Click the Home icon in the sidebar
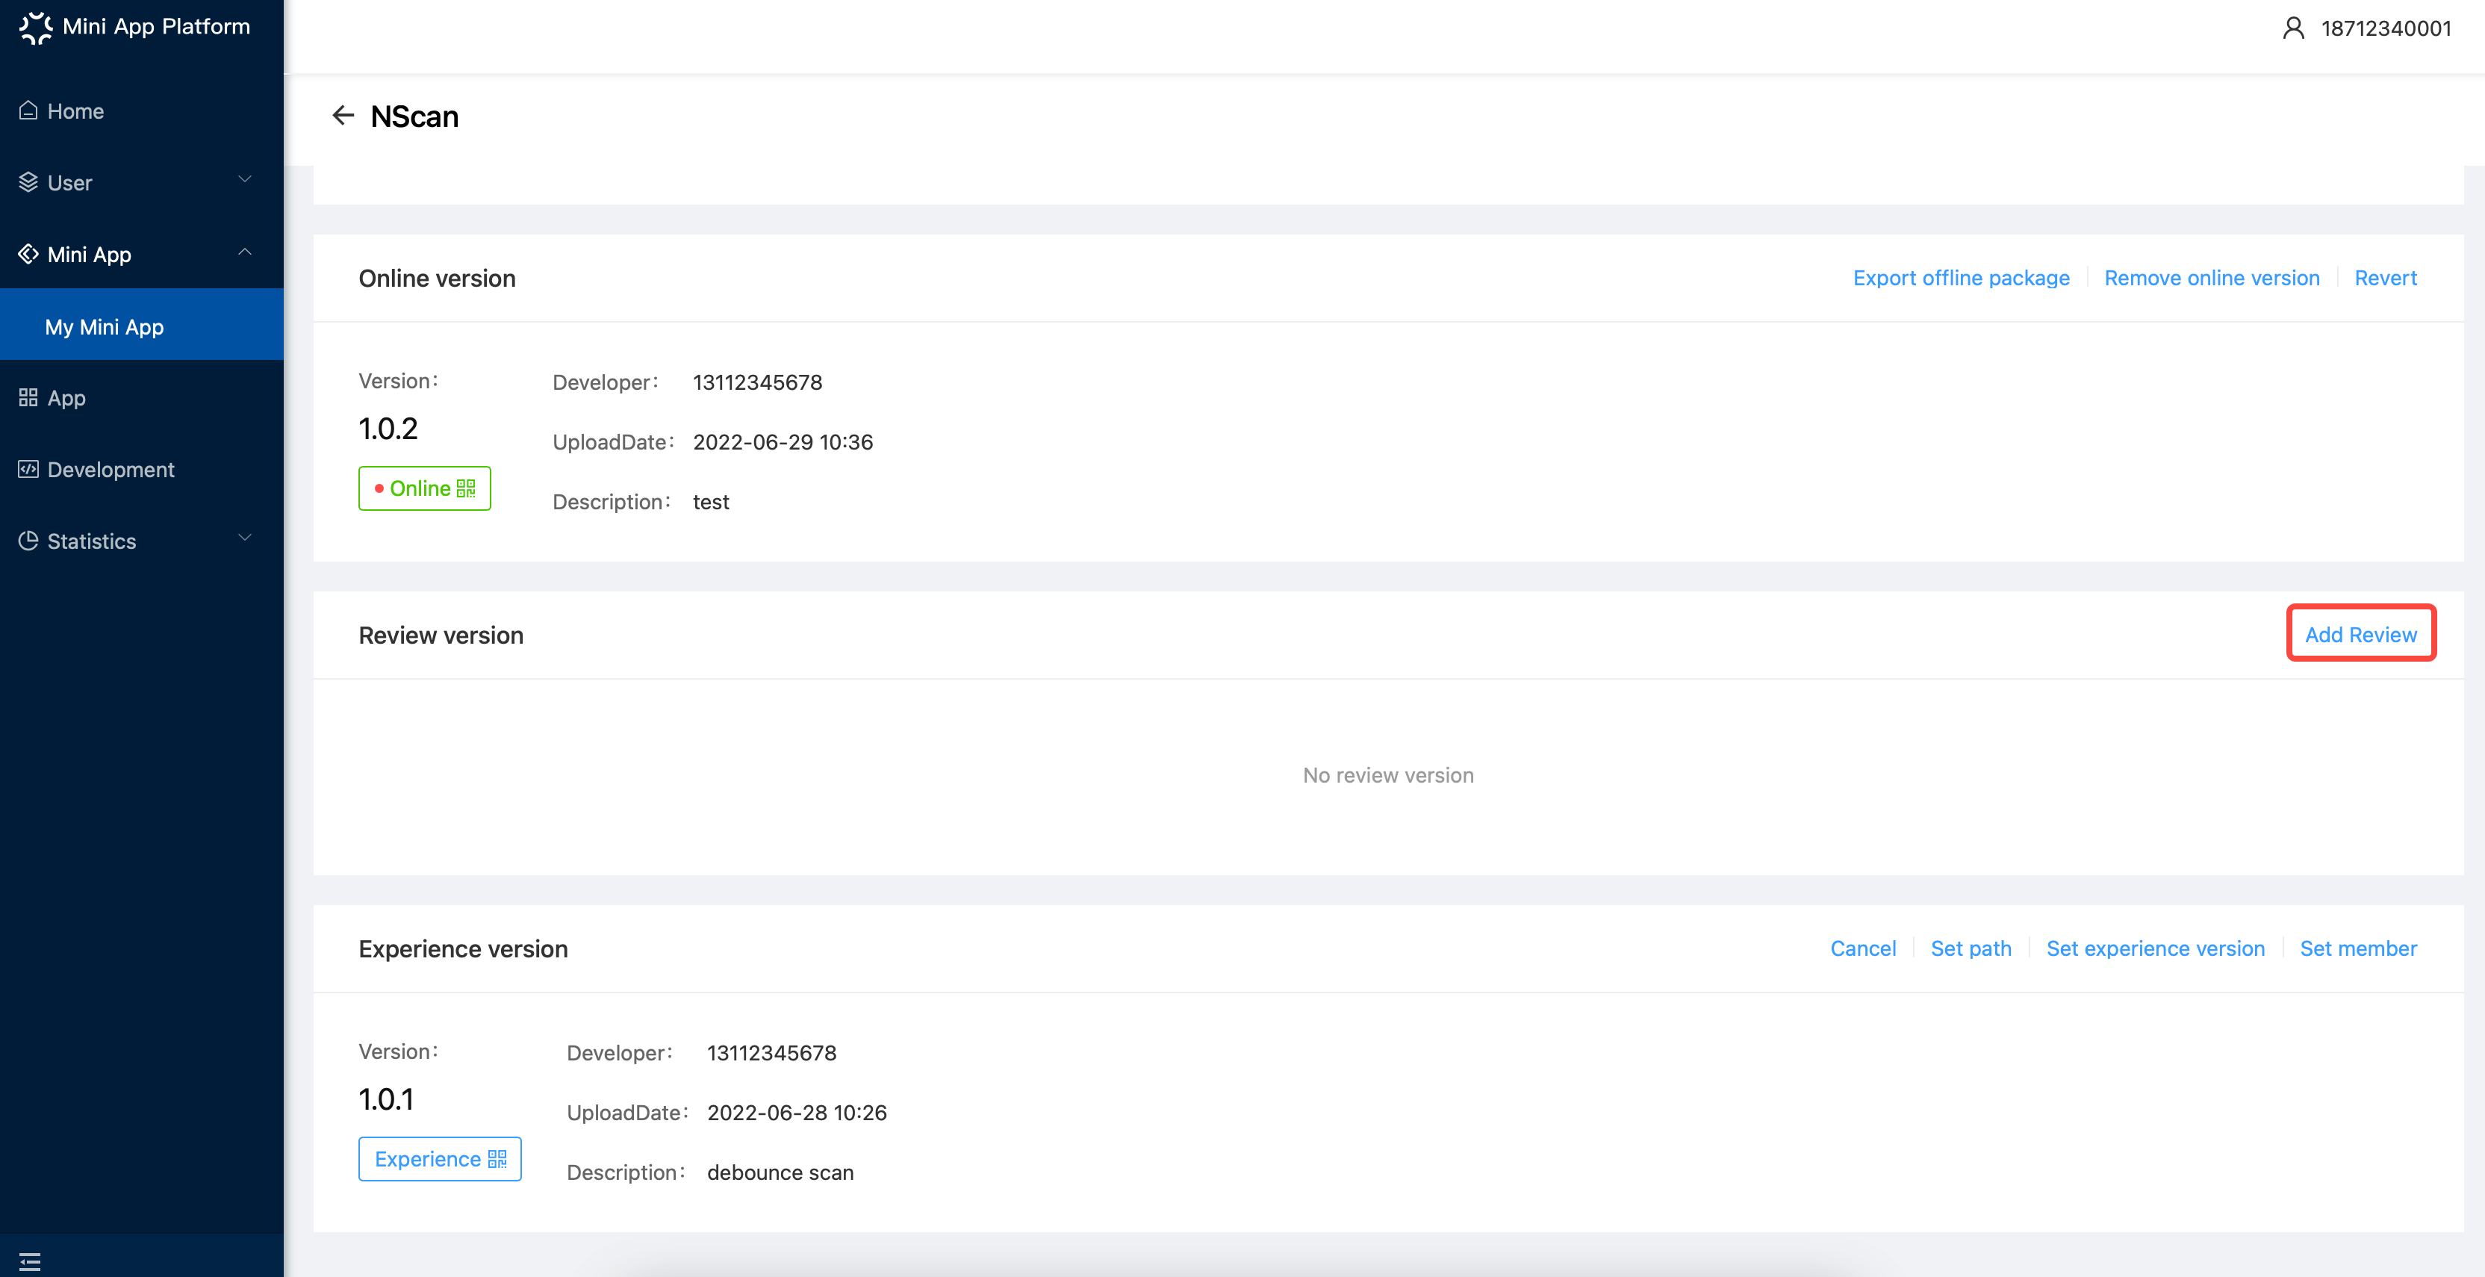This screenshot has height=1277, width=2485. [28, 111]
